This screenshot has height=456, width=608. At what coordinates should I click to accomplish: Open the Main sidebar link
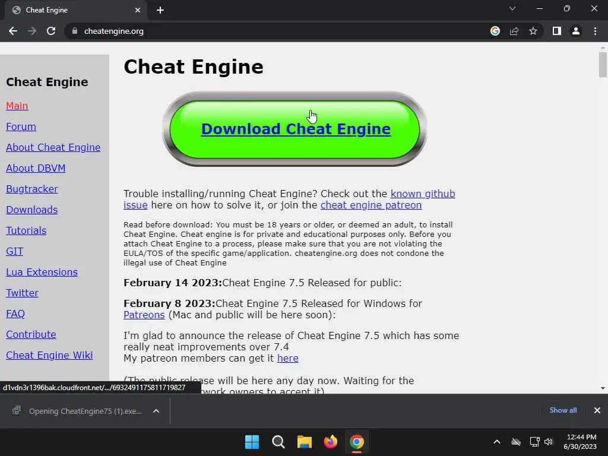click(17, 106)
